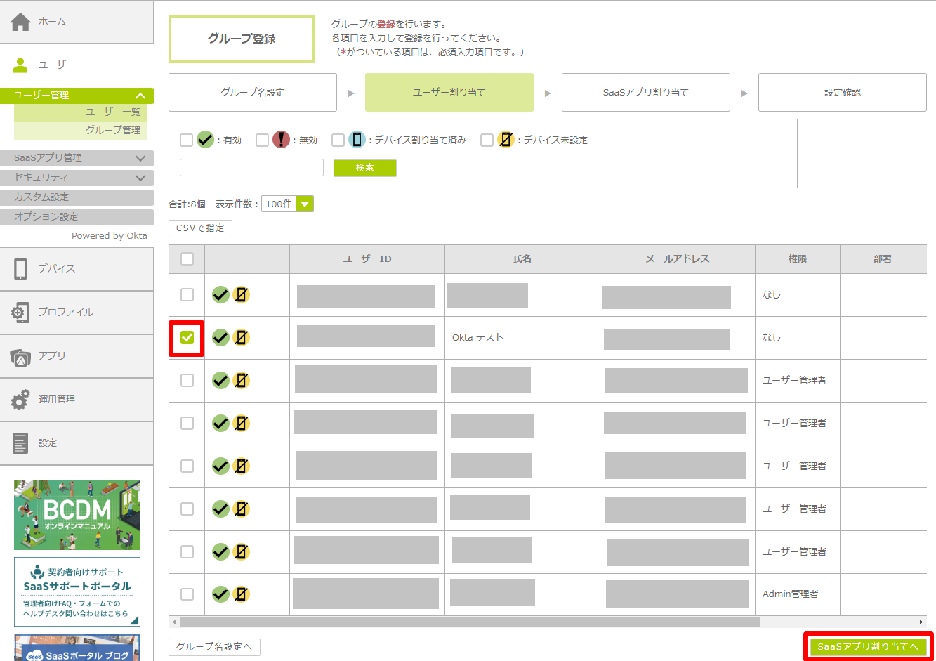Click the Profile gear-phone icon
Screen dimensions: 936x661
tap(20, 313)
